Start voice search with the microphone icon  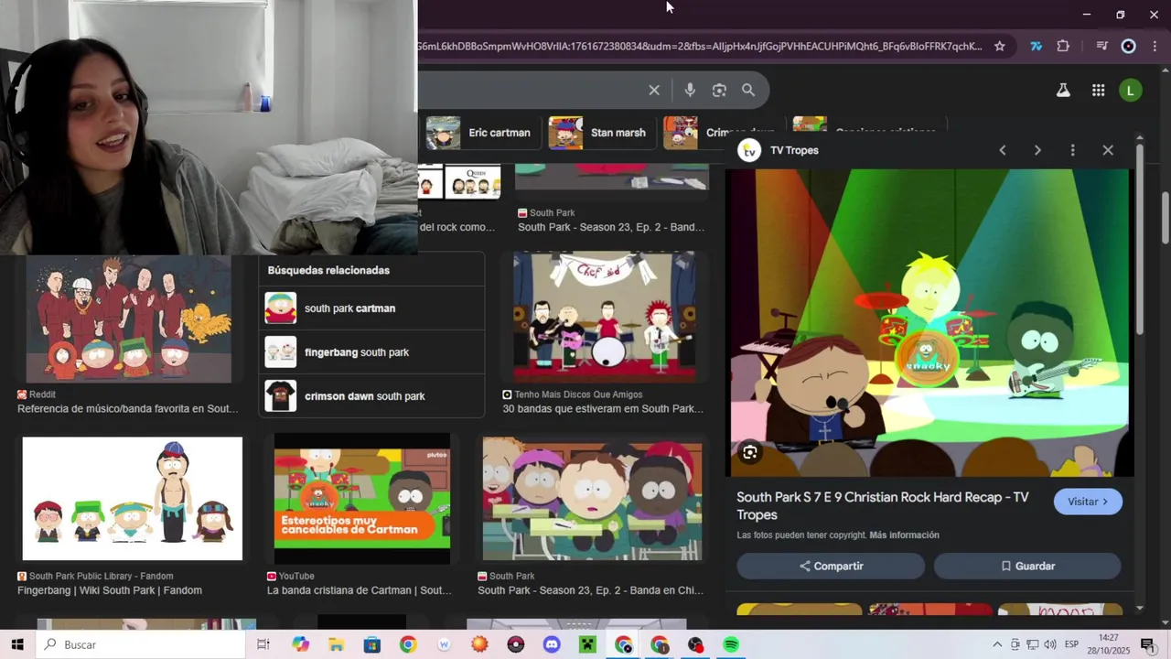690,90
